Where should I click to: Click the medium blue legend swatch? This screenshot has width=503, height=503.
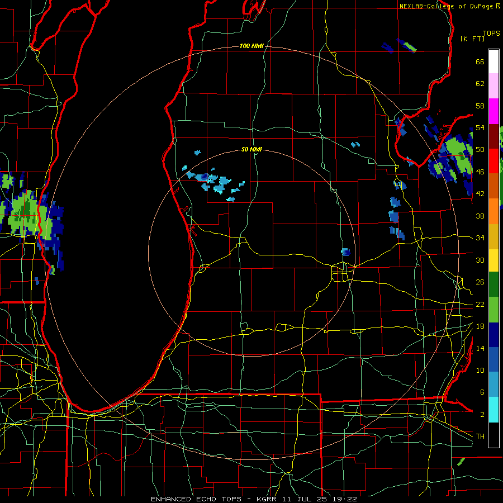493,359
